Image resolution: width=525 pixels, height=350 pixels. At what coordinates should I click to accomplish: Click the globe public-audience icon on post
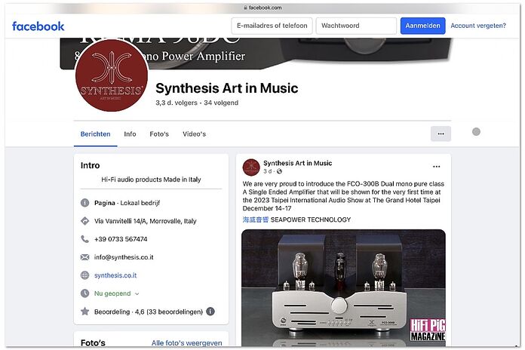pyautogui.click(x=279, y=171)
